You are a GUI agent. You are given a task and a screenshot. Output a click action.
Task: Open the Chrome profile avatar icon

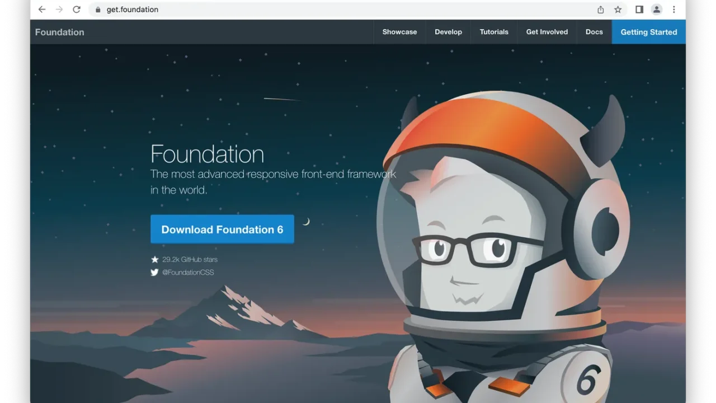[657, 10]
